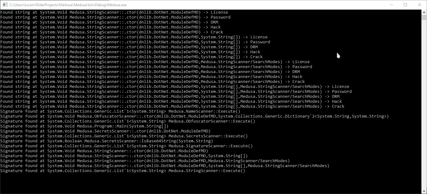Select the SecretsScanner::IsBase64String signature line
Image resolution: width=427 pixels, height=194 pixels.
click(x=106, y=141)
